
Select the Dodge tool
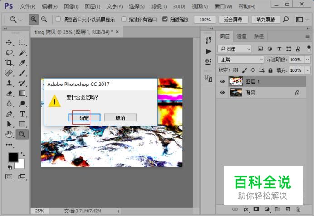[x=22, y=104]
